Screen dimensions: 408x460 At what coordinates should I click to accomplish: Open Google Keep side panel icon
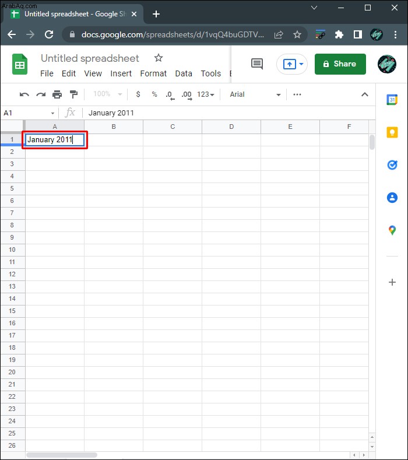pos(392,132)
